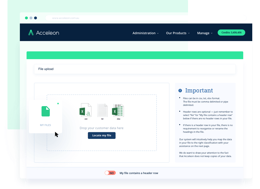Click the MY FILES label
Image resolution: width=260 pixels, height=189 pixels.
pyautogui.click(x=45, y=125)
